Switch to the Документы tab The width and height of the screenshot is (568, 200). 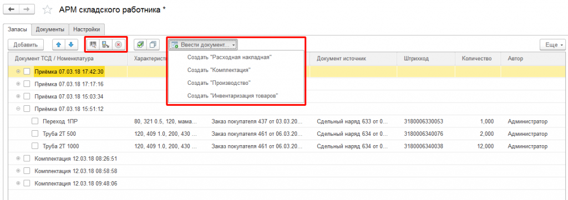click(x=50, y=29)
